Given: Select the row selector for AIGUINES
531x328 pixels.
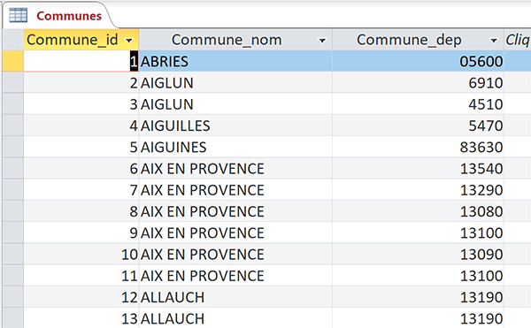Looking at the screenshot, I should pyautogui.click(x=13, y=147).
